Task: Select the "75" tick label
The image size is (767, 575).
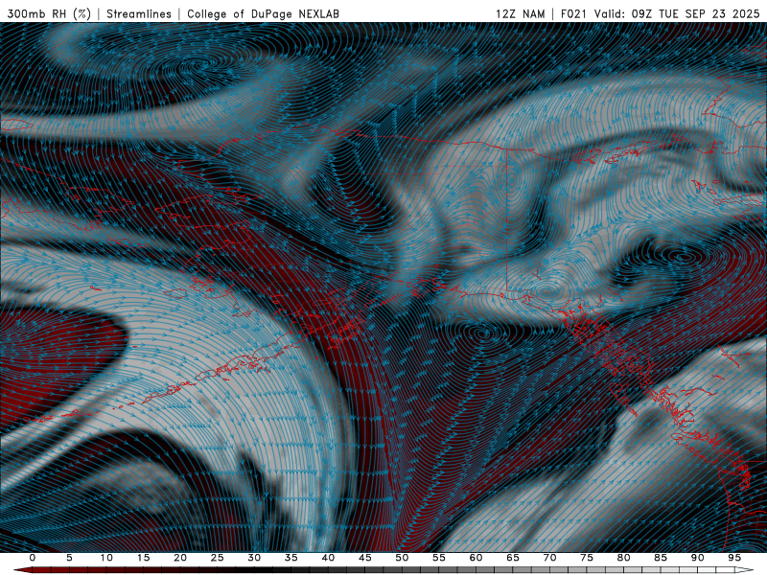Action: click(x=587, y=558)
